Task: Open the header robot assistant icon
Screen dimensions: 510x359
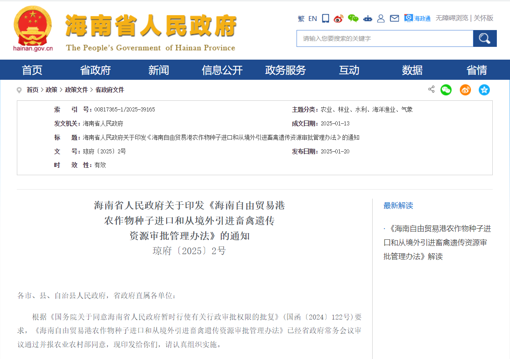Action: (x=367, y=18)
